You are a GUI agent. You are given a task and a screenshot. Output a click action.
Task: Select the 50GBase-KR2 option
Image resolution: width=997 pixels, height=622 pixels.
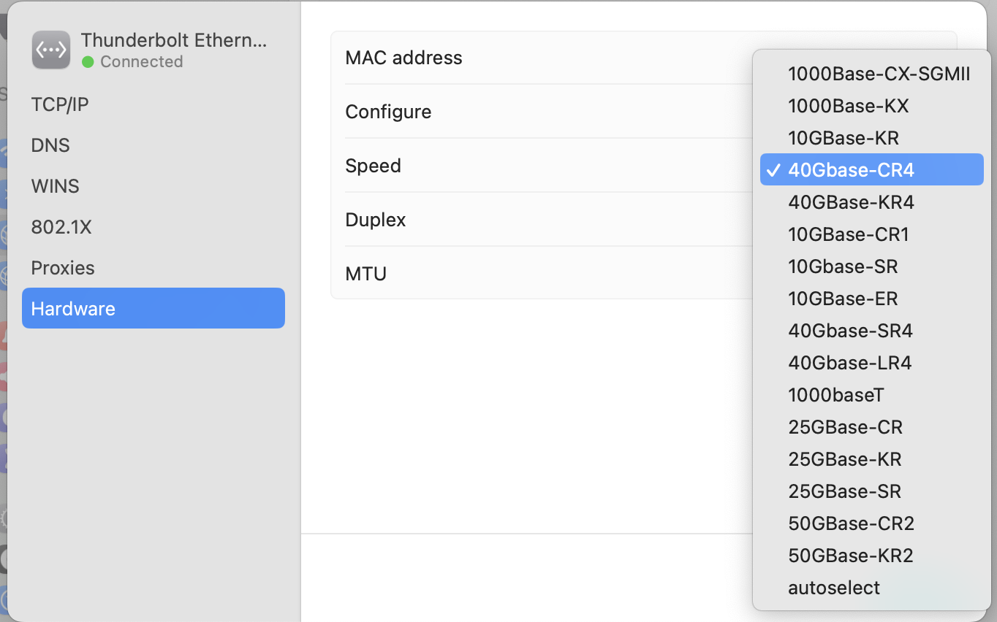point(851,556)
